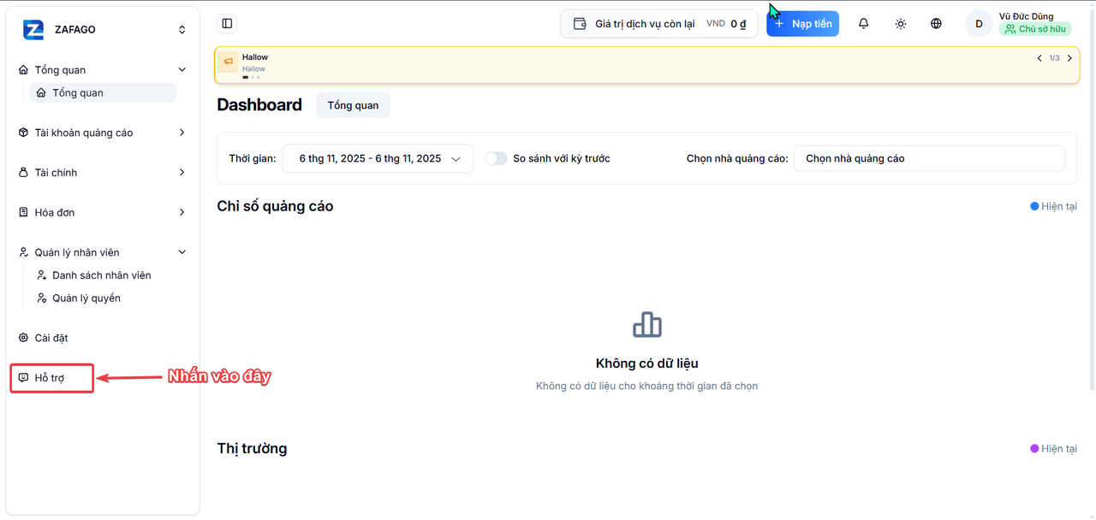The height and width of the screenshot is (520, 1096).
Task: Click the Hiện tại legend in Chỉ số quảng cáo
Action: coord(1053,206)
